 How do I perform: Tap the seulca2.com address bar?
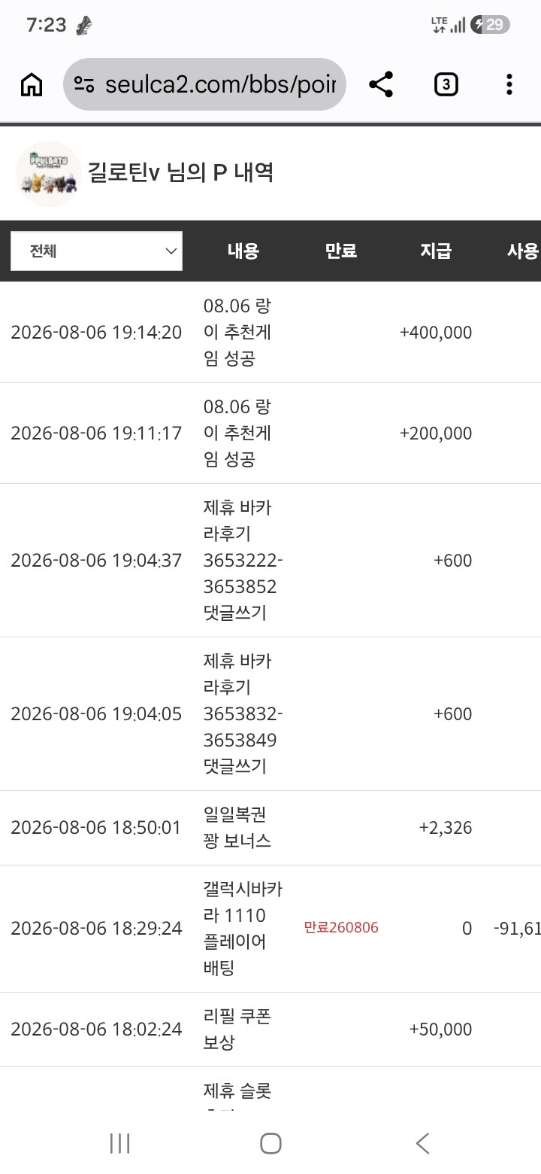click(204, 84)
